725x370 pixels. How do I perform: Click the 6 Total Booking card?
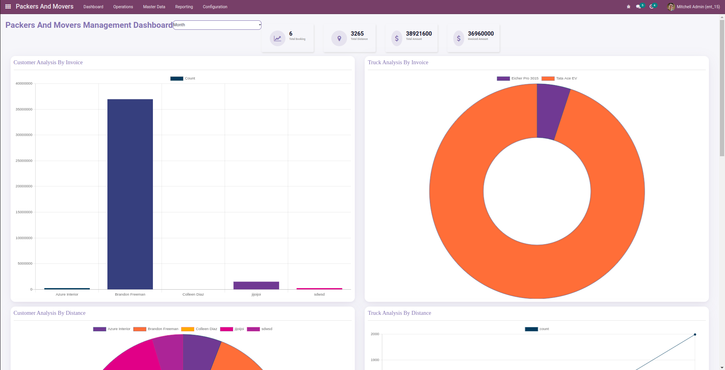coord(288,38)
